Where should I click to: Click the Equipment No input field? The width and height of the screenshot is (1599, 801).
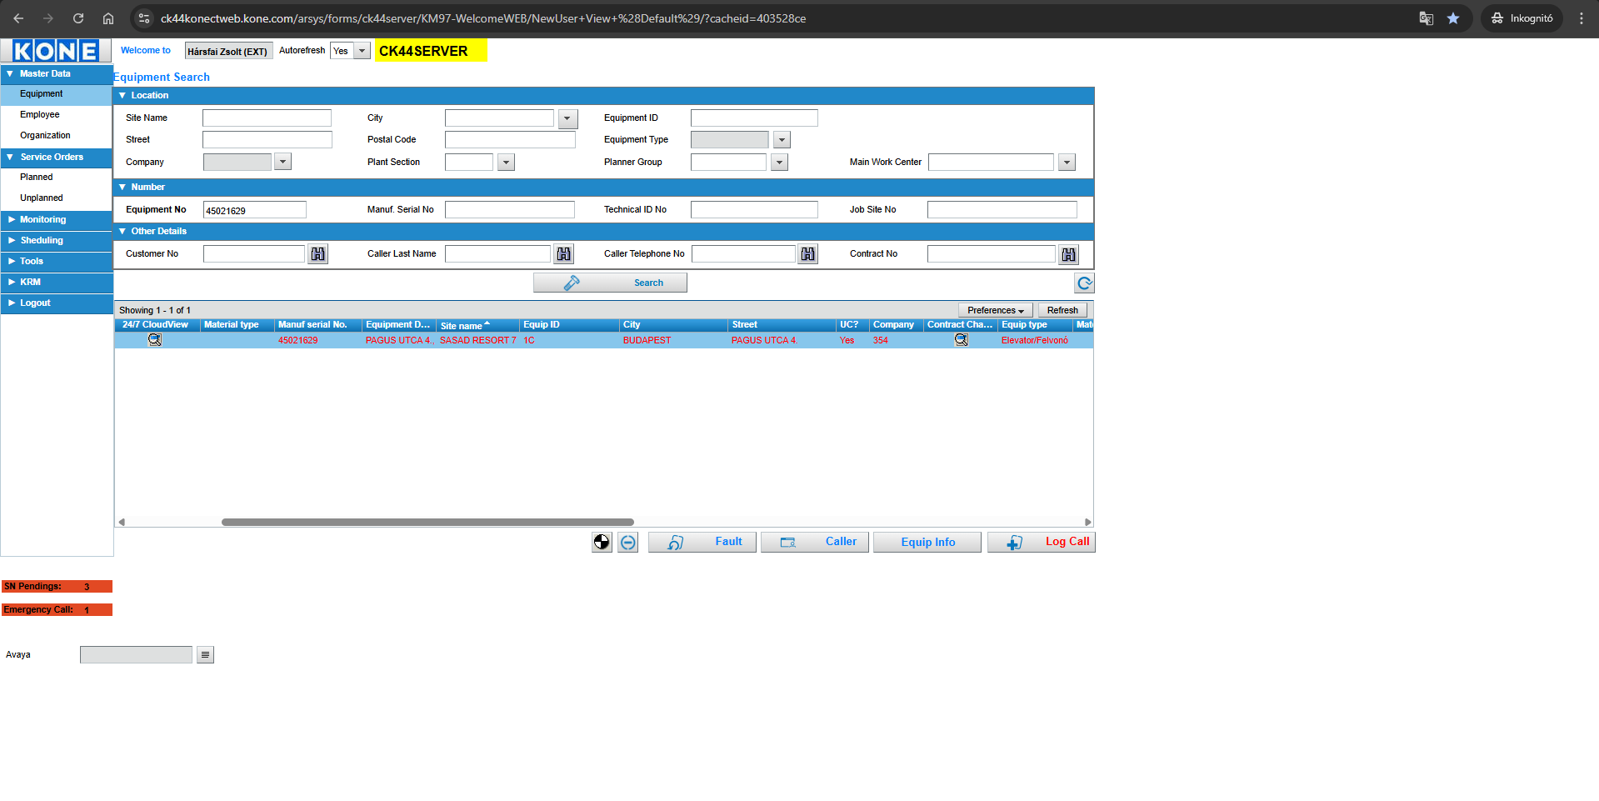click(x=254, y=210)
